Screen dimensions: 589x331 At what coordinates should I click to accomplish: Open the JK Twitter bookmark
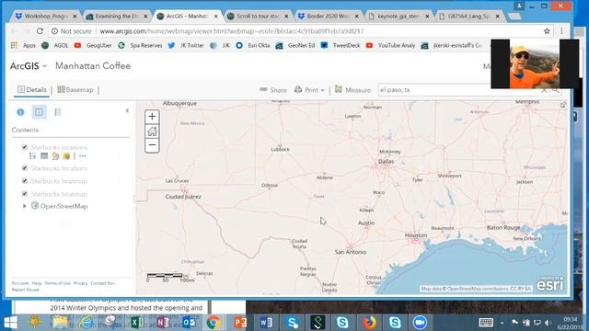coord(186,45)
